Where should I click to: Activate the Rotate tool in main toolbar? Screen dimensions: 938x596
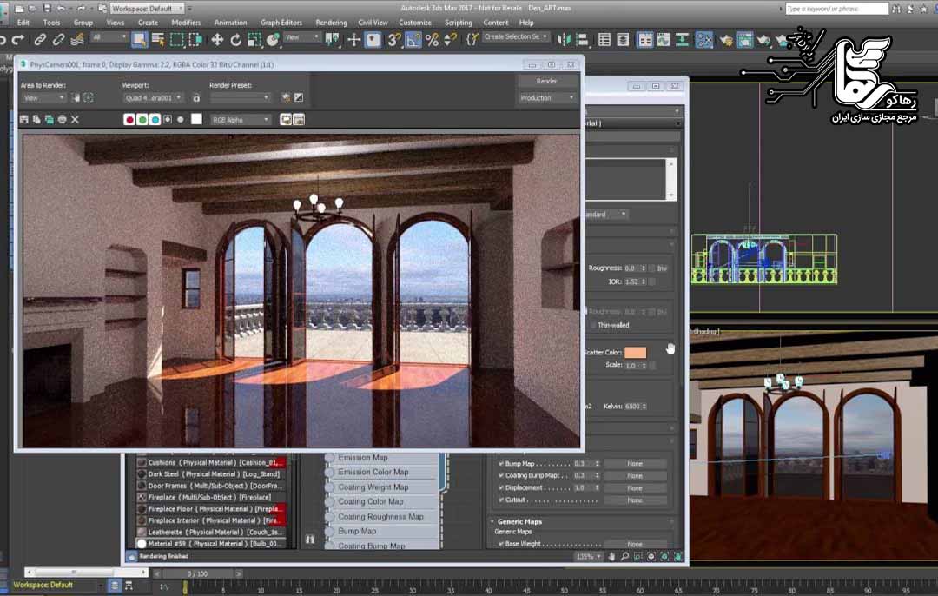pyautogui.click(x=236, y=39)
